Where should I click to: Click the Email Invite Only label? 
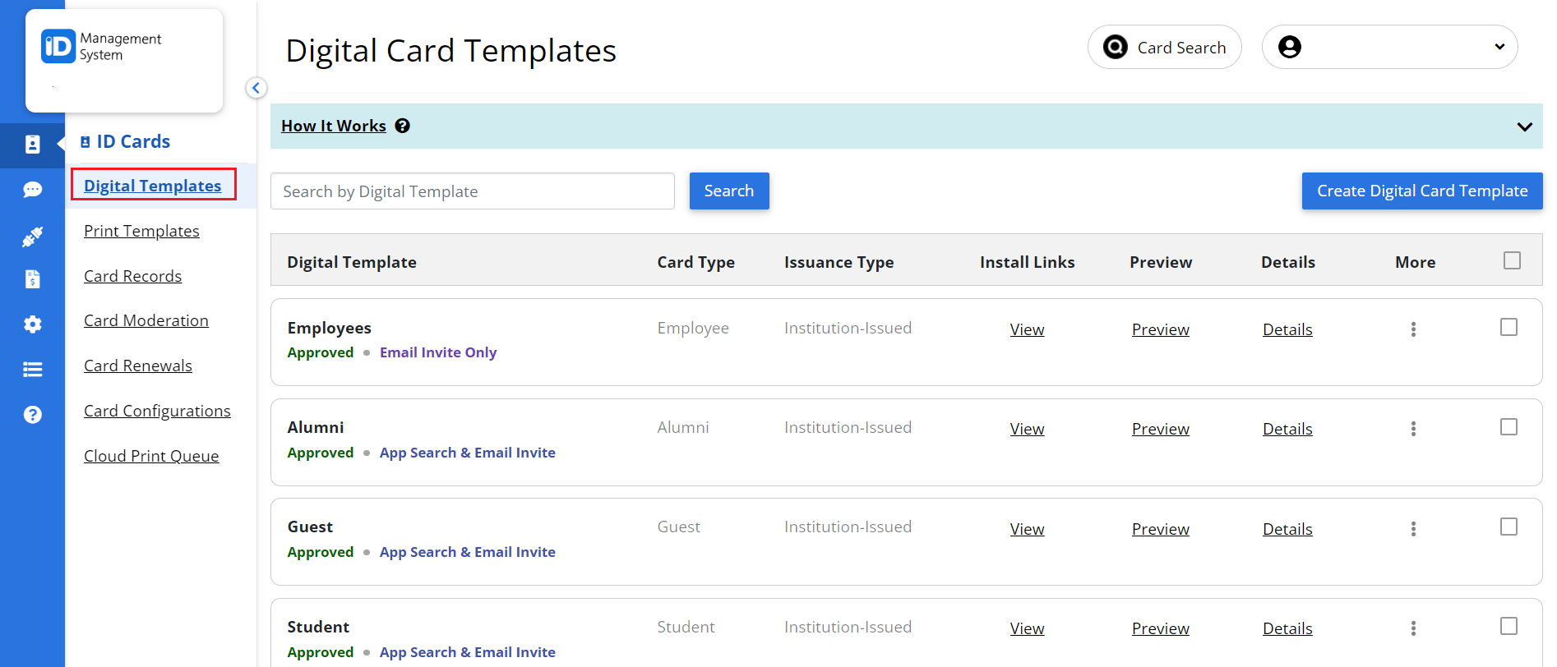coord(438,352)
